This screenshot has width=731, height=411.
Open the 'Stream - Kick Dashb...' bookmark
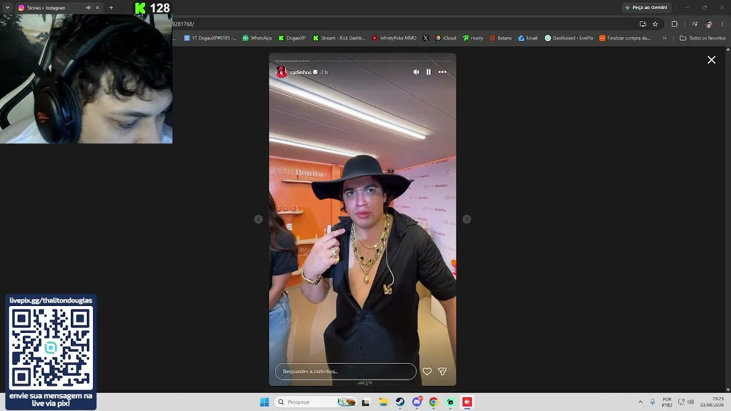click(x=339, y=38)
